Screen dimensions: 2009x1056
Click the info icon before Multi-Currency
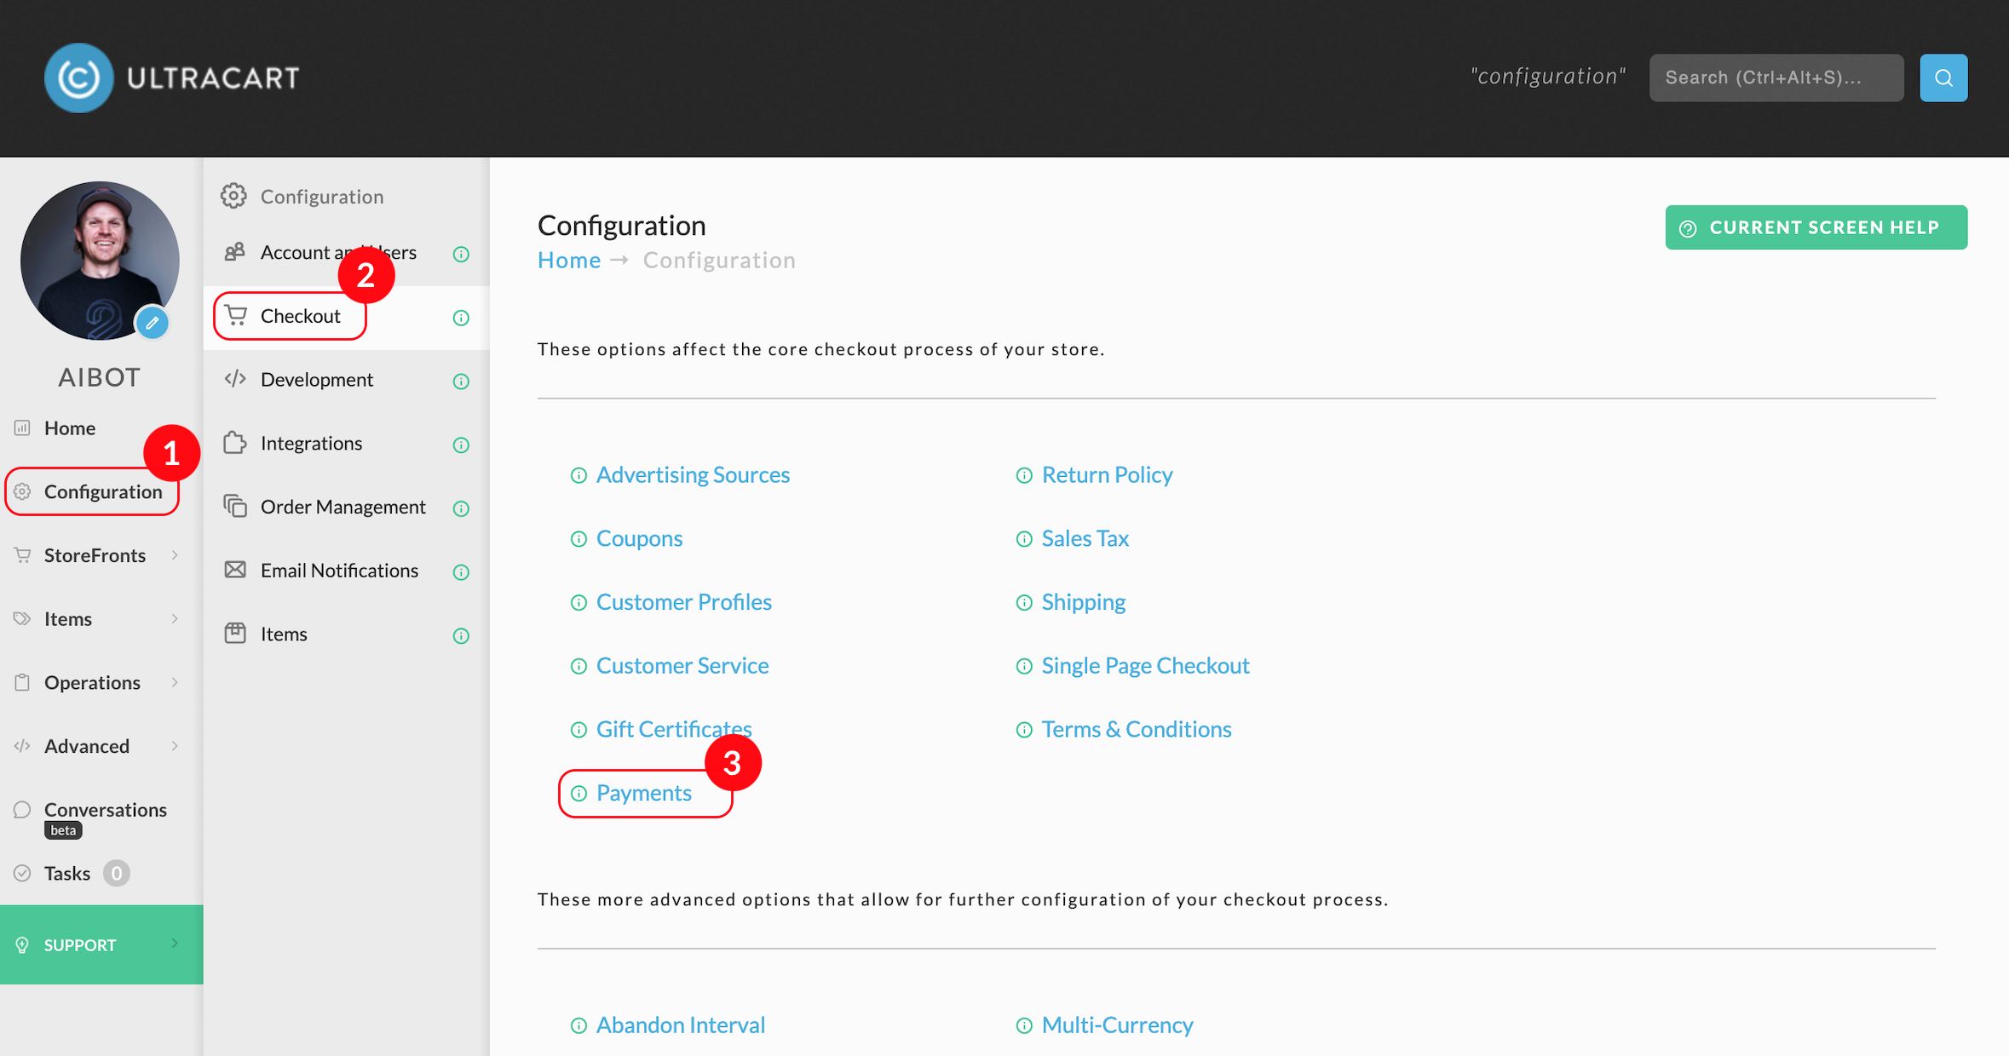coord(1024,1025)
